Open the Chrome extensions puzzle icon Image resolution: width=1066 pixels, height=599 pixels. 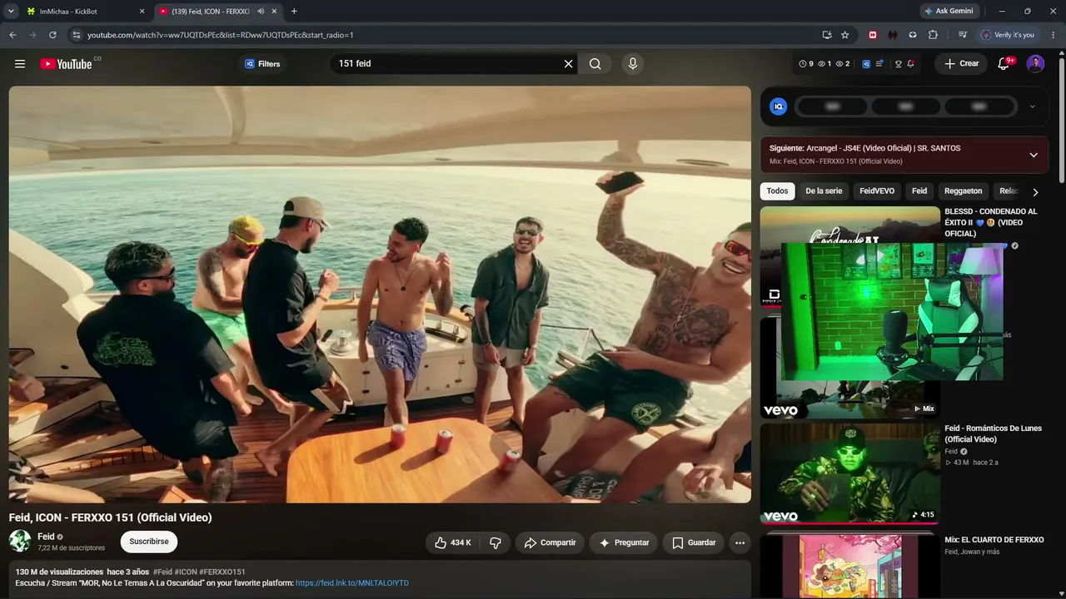[933, 35]
